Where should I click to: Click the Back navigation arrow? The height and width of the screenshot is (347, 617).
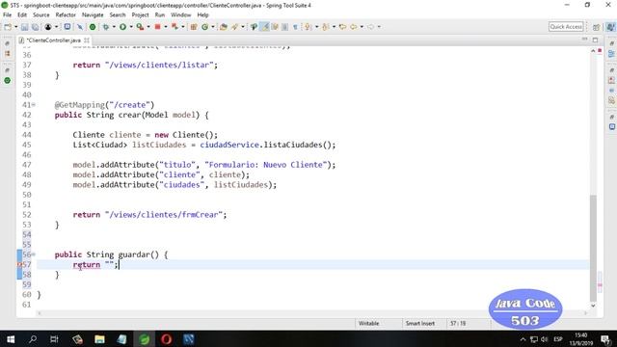[354, 27]
